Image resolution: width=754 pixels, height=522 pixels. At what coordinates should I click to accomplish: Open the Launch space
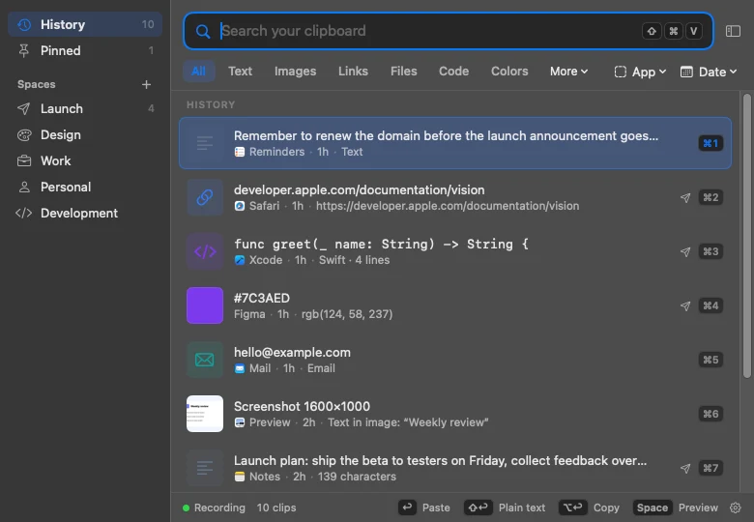85,108
